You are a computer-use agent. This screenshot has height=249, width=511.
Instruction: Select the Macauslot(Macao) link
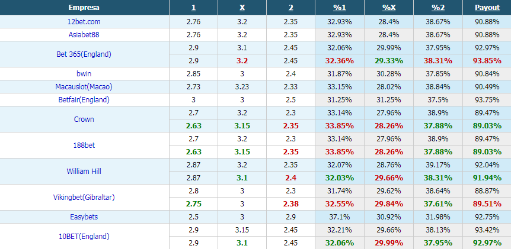point(84,87)
